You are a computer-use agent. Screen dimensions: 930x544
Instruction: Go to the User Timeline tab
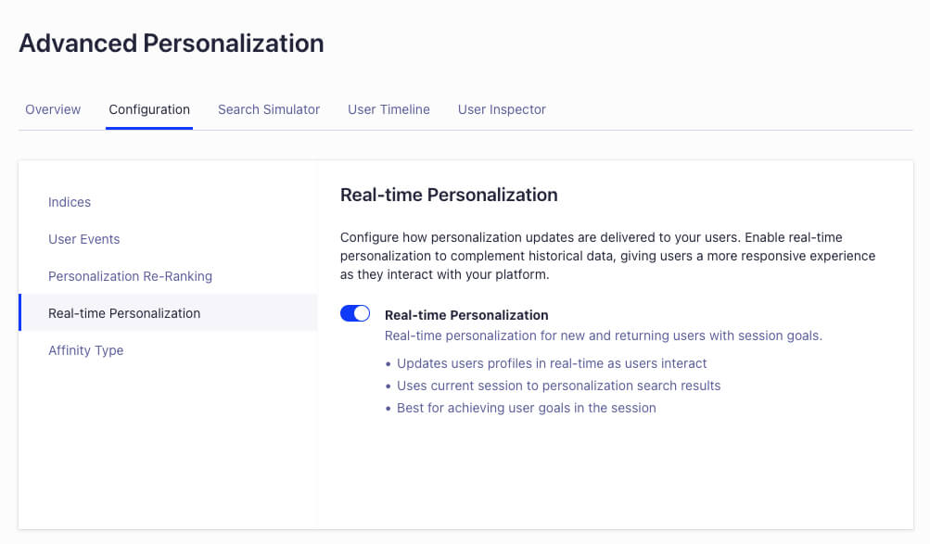[388, 109]
